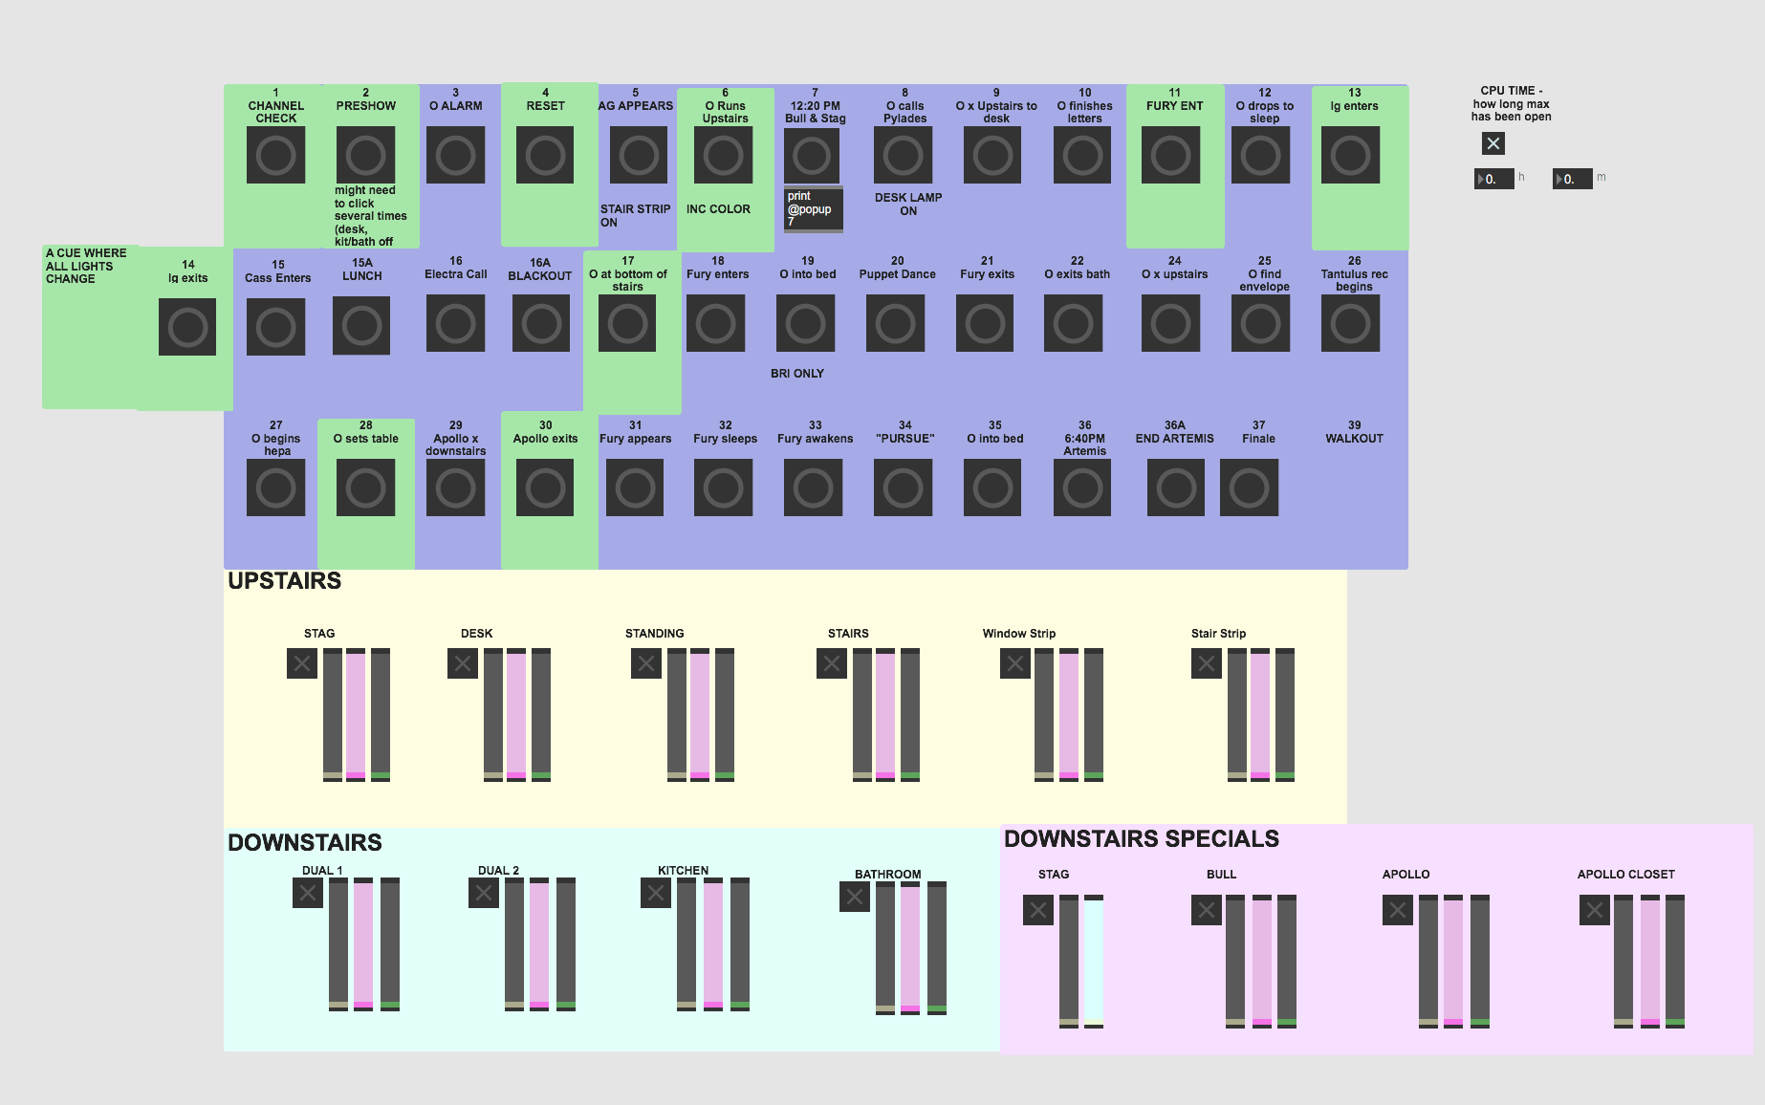This screenshot has height=1105, width=1765.
Task: Fire cue 28 O sets table button
Action: coord(365,487)
